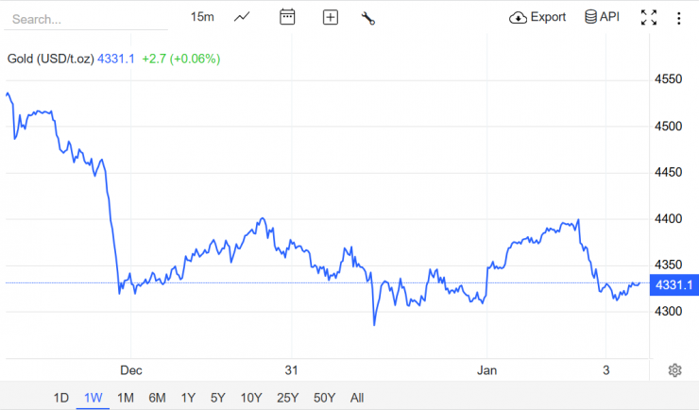Screen dimensions: 699x410
Task: Select the 50Y time range
Action: tap(324, 398)
